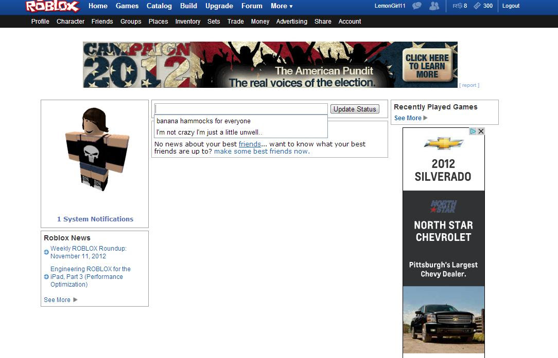This screenshot has height=358, width=558.
Task: Click arrow next to Recently Played See More
Action: pos(425,118)
